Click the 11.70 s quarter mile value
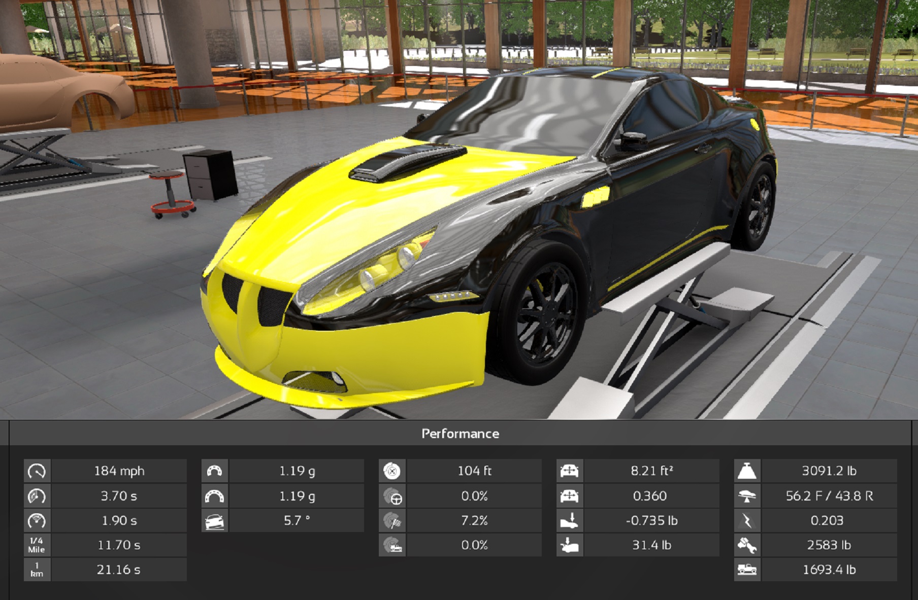918x600 pixels. [x=119, y=545]
